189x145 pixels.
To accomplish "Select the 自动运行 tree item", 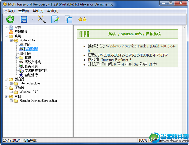I will click(31, 75).
